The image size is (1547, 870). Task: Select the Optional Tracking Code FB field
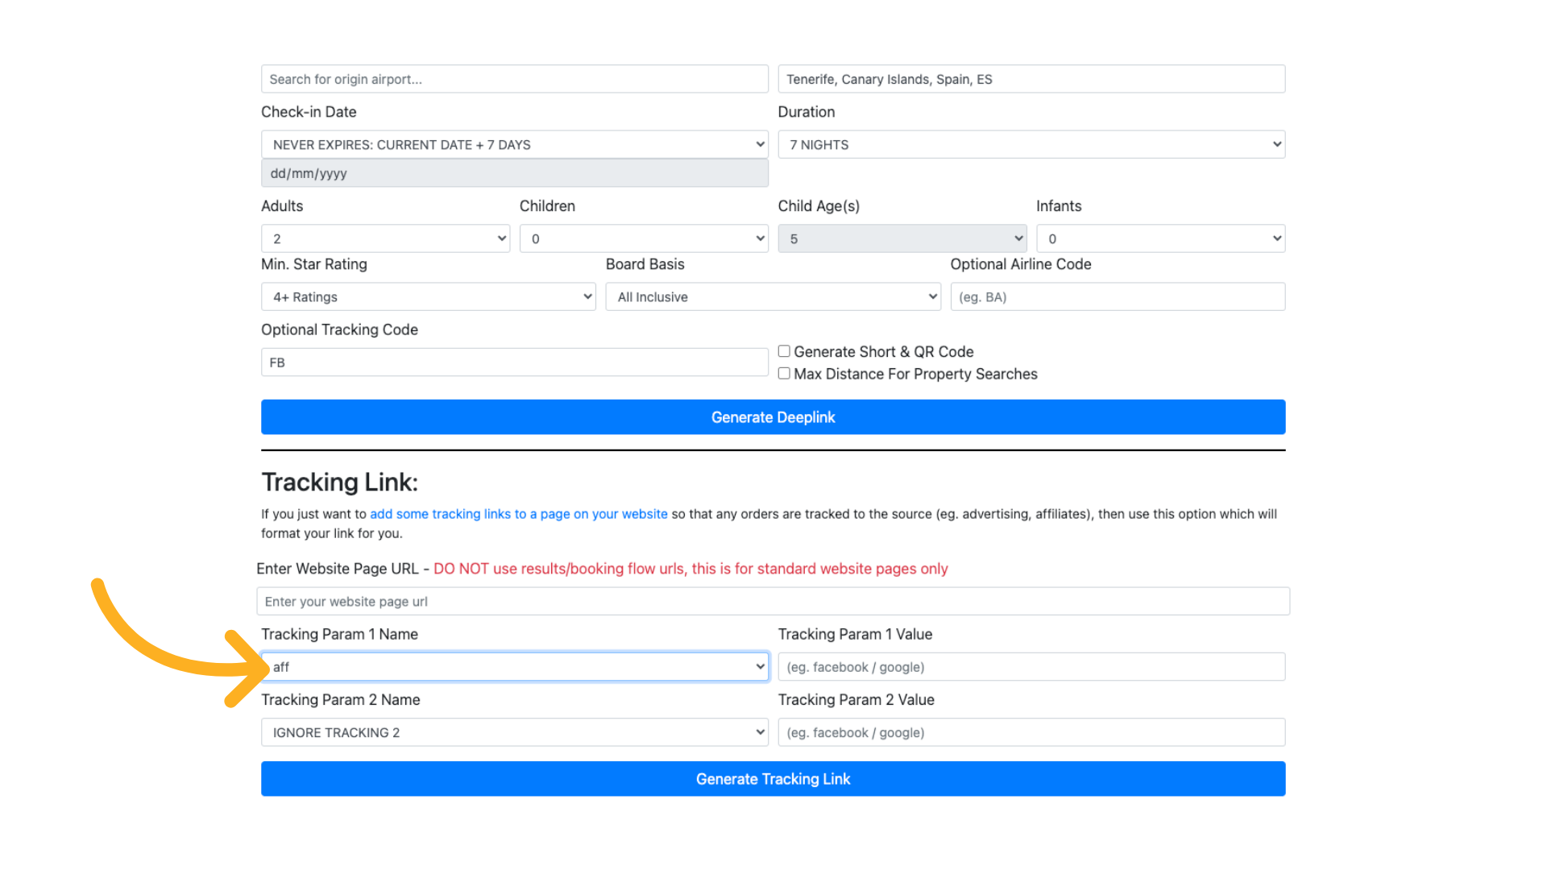pos(514,362)
